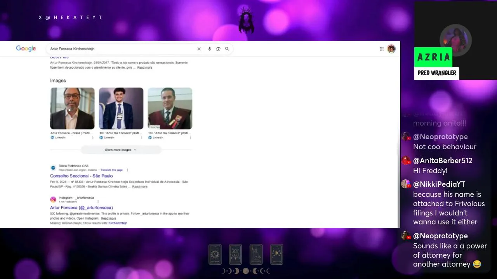Click the X @HEKATEYT overlay text

coord(70,17)
